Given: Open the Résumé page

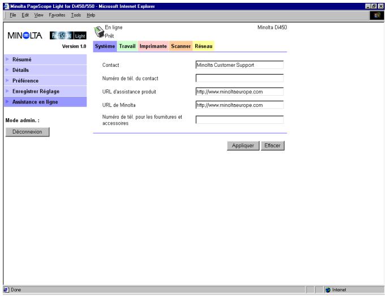Looking at the screenshot, I should [45, 59].
